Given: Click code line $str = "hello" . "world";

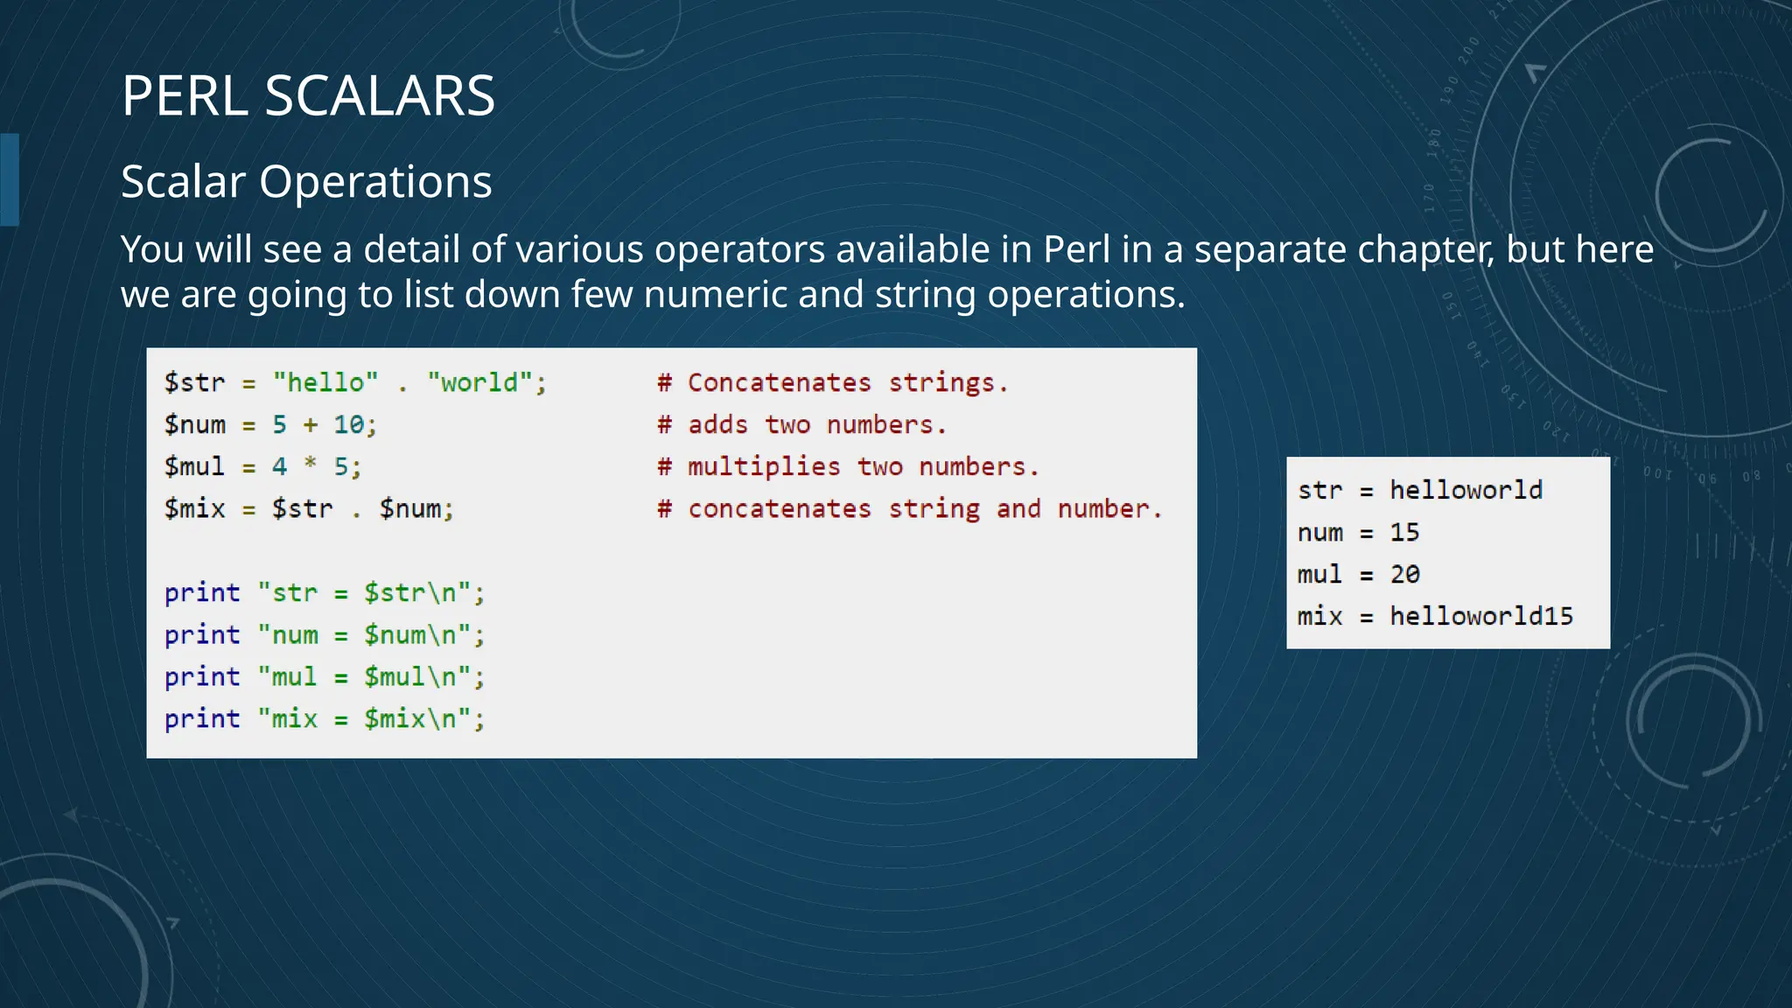Looking at the screenshot, I should [x=355, y=383].
